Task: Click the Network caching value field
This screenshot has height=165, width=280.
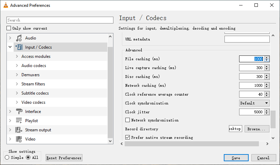Action: point(252,85)
